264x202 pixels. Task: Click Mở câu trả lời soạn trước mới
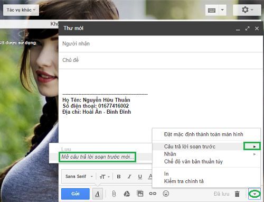click(98, 157)
